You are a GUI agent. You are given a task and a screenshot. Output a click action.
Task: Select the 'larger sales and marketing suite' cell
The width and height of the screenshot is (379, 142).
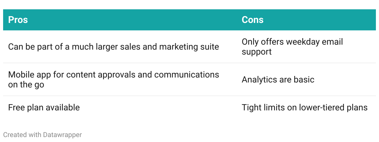(113, 47)
